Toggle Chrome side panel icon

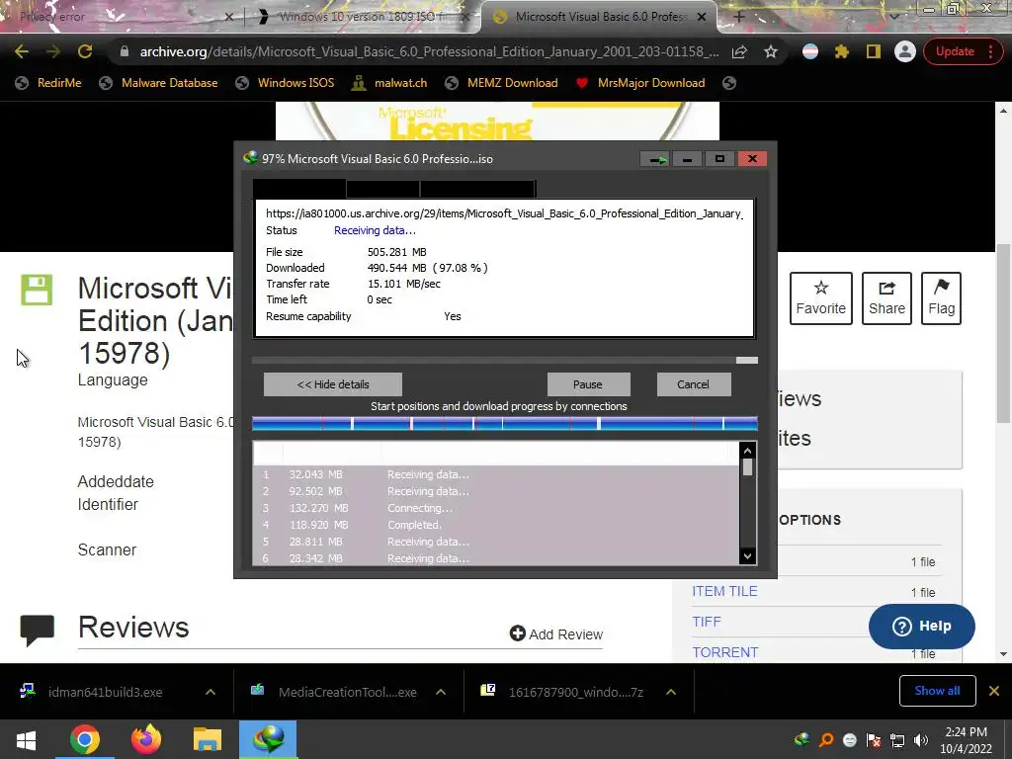coord(874,51)
